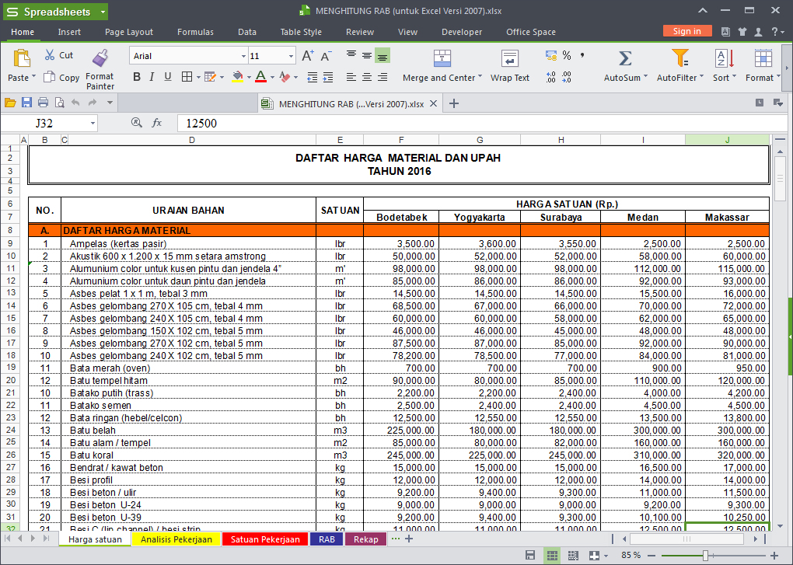Toggle italic formatting
Viewport: 793px width, 565px height.
tap(152, 77)
